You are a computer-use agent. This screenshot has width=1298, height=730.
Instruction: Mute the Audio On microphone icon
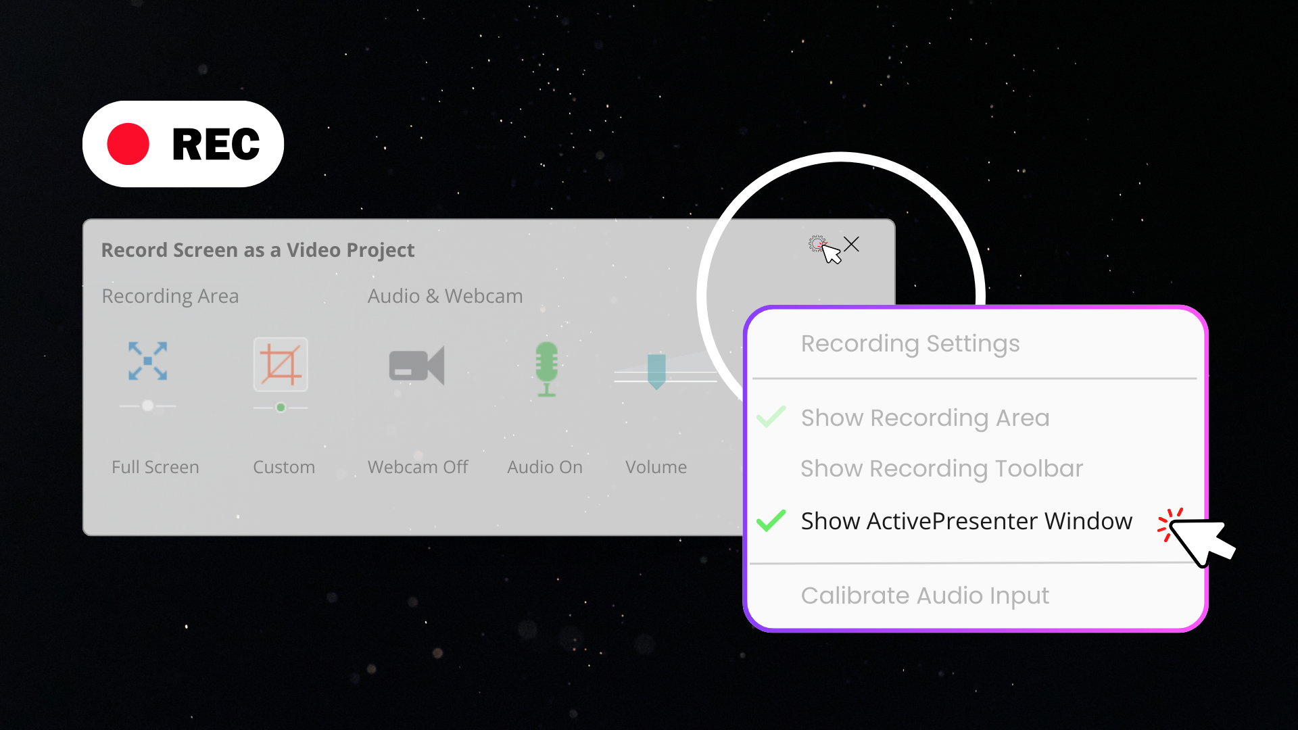(x=546, y=369)
